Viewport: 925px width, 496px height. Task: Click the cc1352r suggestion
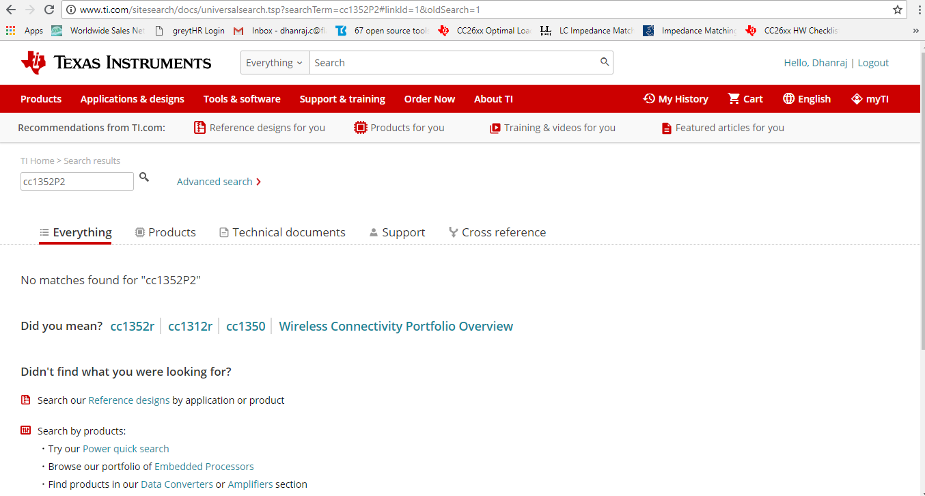pos(133,326)
